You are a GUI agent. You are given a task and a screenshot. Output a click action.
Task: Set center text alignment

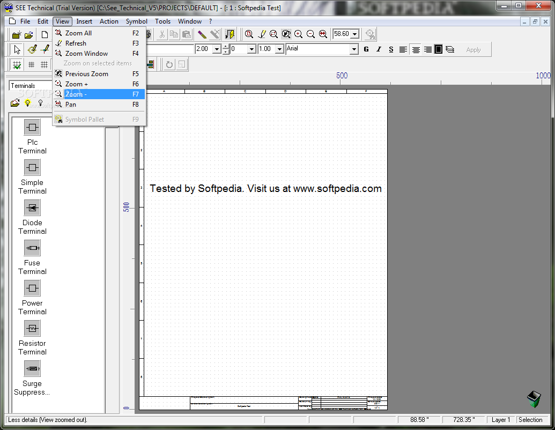click(x=416, y=49)
